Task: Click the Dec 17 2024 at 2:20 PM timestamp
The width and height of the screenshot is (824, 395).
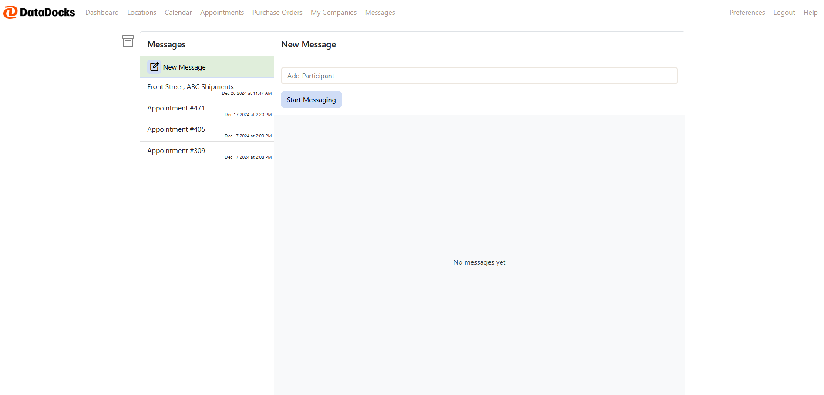Action: click(x=248, y=115)
